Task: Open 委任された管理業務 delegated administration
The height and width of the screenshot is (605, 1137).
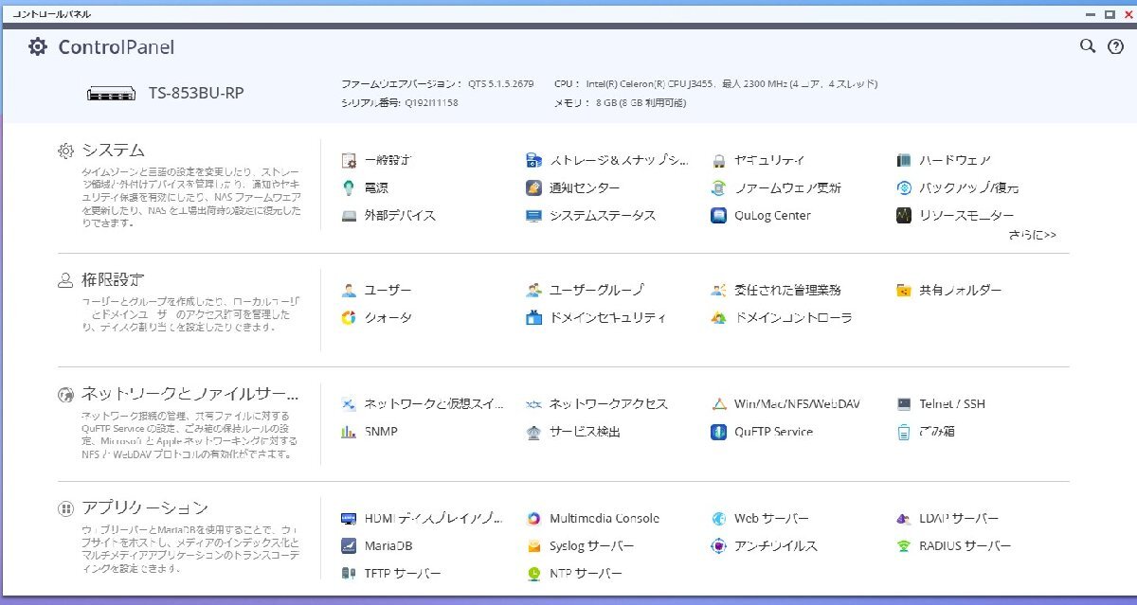Action: point(776,290)
